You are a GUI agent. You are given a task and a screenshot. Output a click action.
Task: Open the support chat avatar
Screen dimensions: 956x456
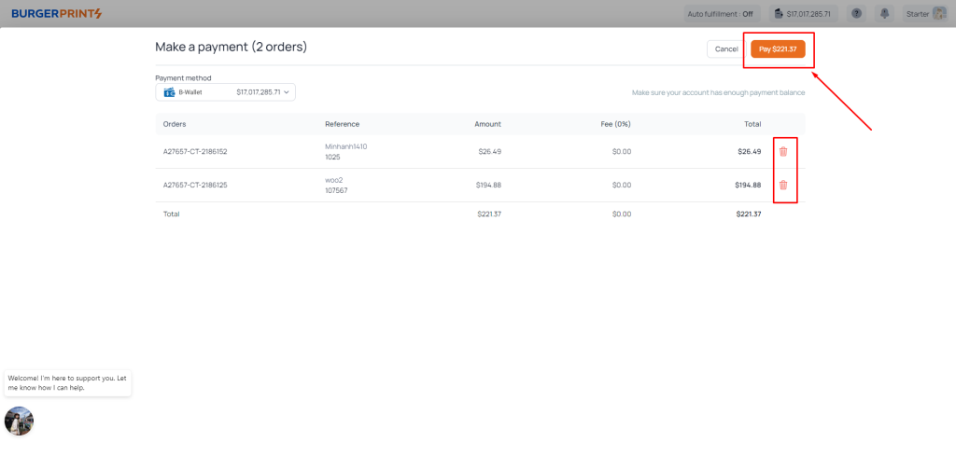point(19,421)
